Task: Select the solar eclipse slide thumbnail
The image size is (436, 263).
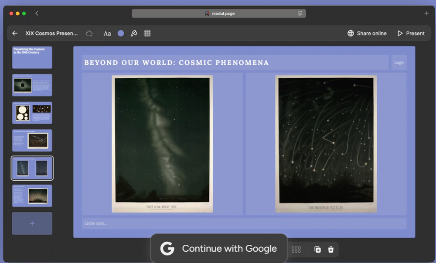Action: (32, 85)
